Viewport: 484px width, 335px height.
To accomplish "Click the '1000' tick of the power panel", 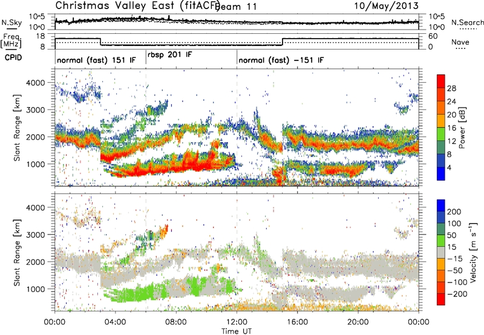I will [x=36, y=164].
